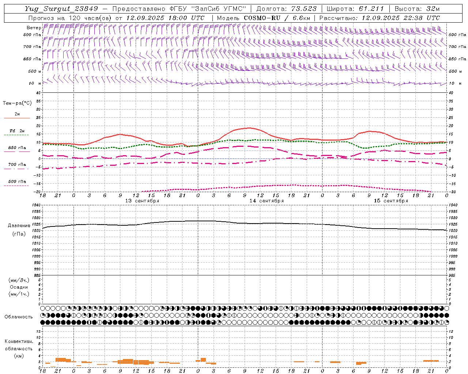Viewport: 468px width, 374px height.
Task: Click 'Рассчитано: 12.09.2025 22:38 UTC' timestamp
Action: click(380, 18)
